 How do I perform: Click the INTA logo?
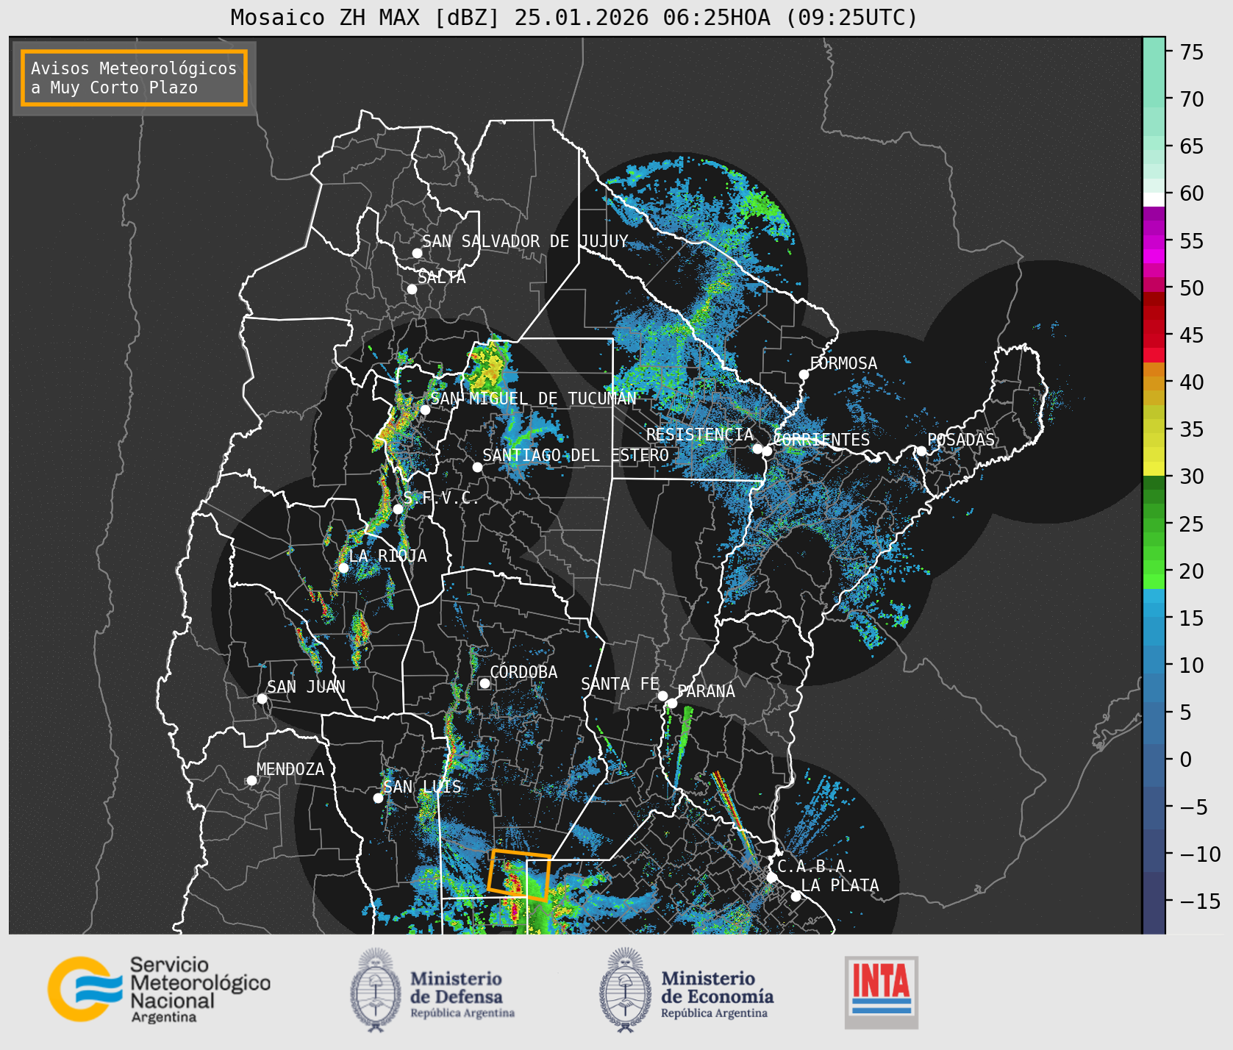coord(882,993)
